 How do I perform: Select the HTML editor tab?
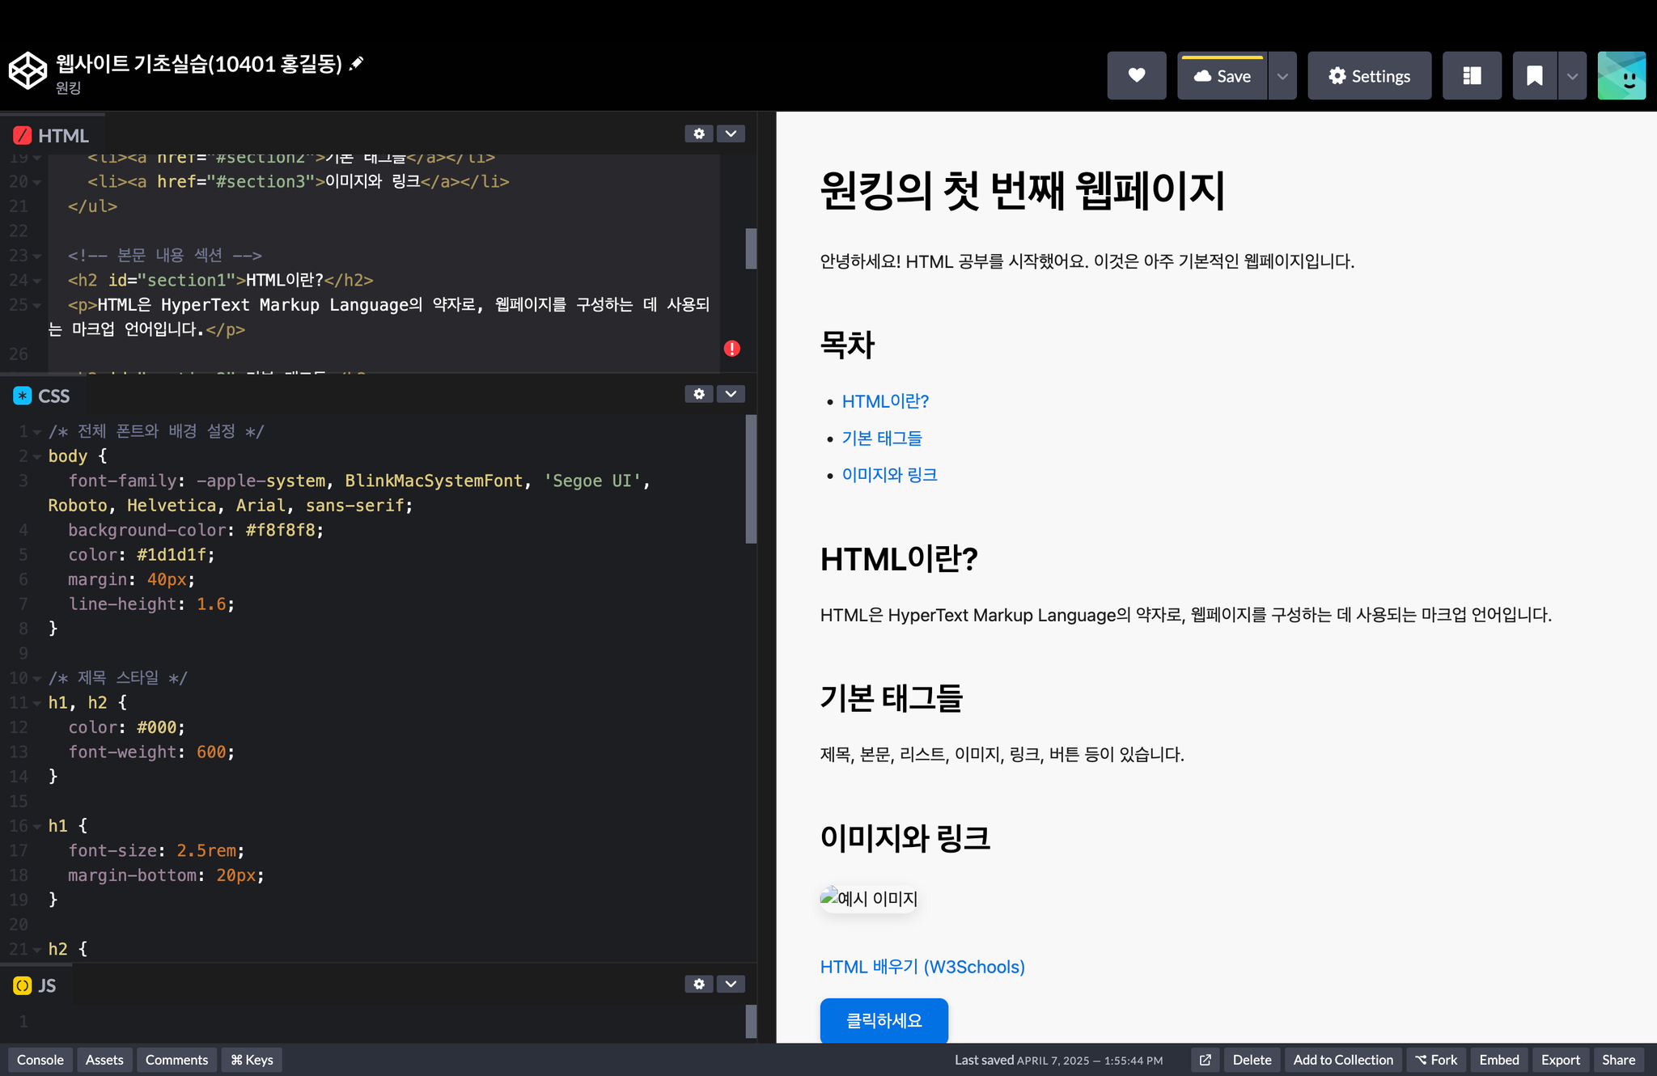pyautogui.click(x=52, y=135)
